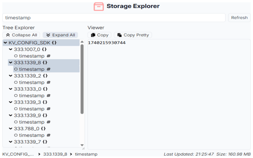Click the Copy clipboard icon

pyautogui.click(x=93, y=35)
